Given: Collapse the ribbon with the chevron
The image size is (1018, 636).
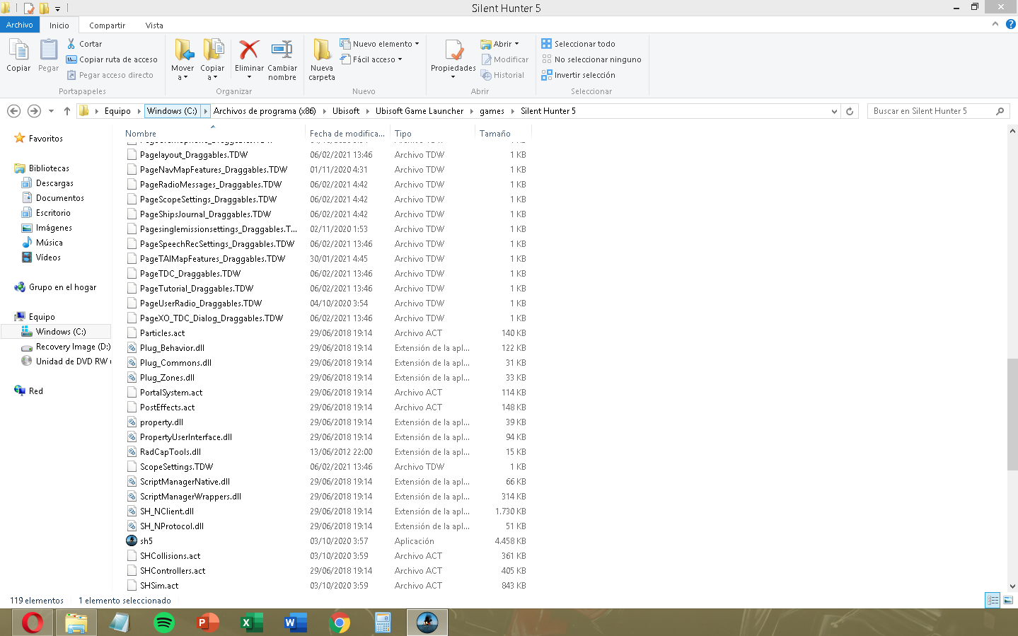Looking at the screenshot, I should point(995,24).
